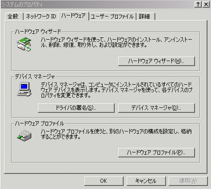Image resolution: width=211 pixels, height=189 pixels.
Task: Click the システムのプロパティ title bar
Action: pos(97,4)
